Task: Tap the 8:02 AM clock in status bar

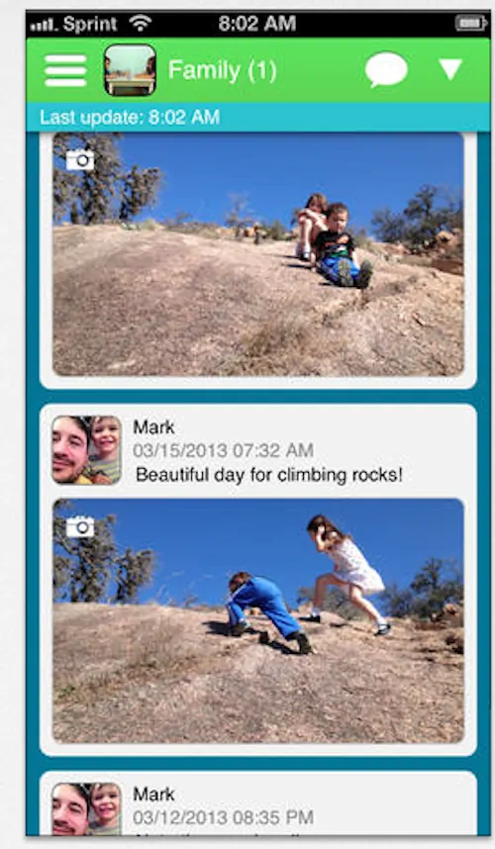Action: tap(257, 24)
